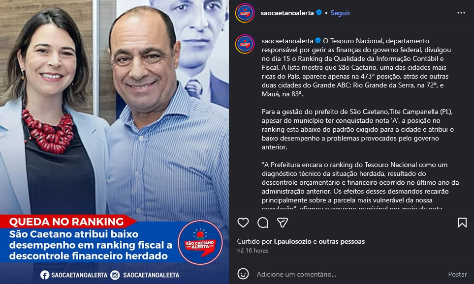Viewport: 474px width, 284px height.
Task: View 'outras pessoas' who liked the post
Action: (x=342, y=241)
